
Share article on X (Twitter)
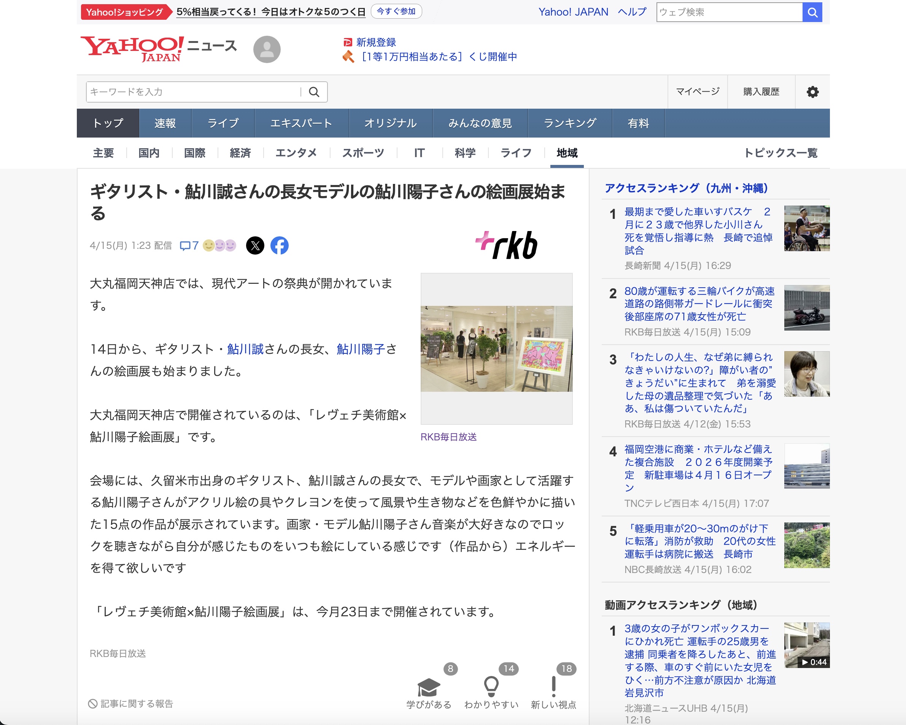coord(255,245)
